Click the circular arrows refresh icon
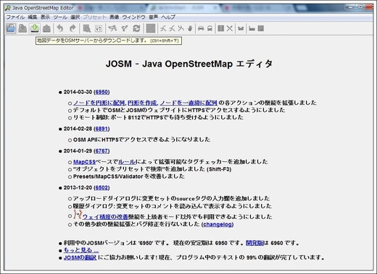This screenshot has height=274, width=377. 136,29
